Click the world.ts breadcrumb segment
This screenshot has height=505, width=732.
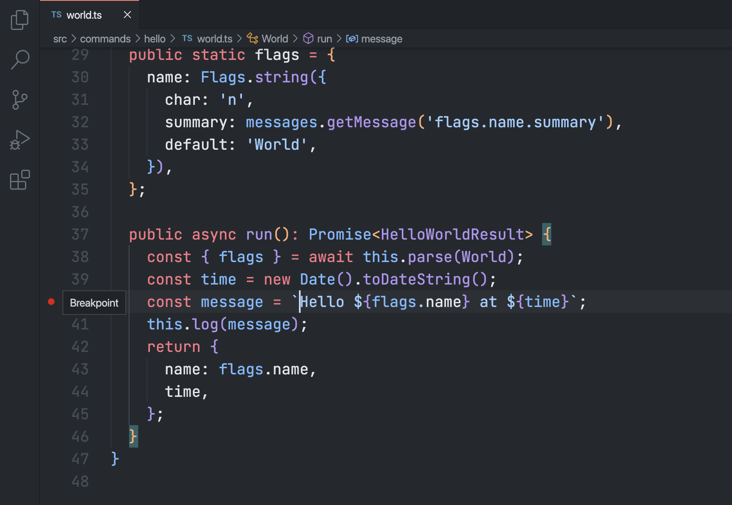point(215,39)
